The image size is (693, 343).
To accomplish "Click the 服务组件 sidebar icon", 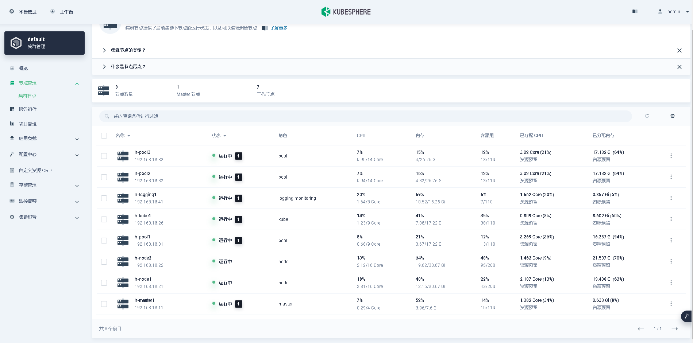I will coord(12,109).
